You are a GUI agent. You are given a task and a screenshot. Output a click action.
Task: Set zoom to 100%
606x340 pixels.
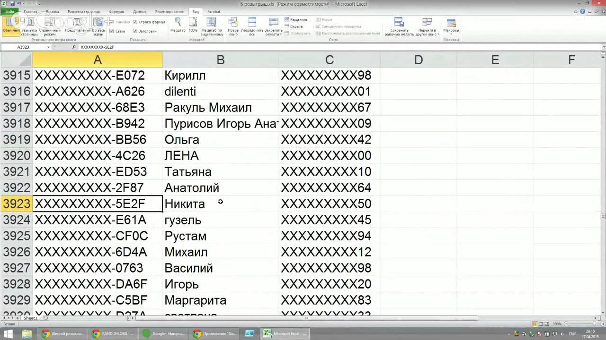pyautogui.click(x=193, y=25)
